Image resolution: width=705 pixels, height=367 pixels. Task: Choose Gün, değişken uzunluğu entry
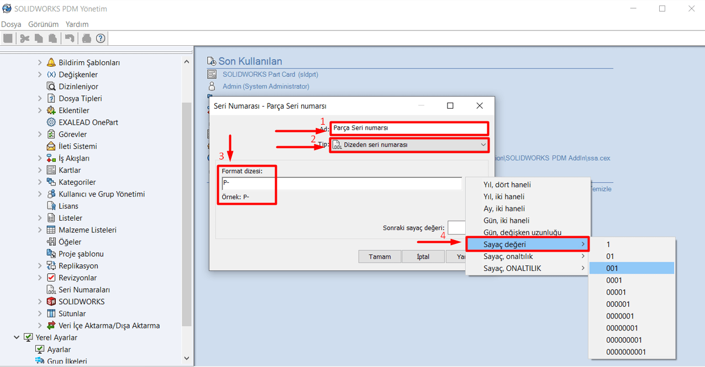527,232
